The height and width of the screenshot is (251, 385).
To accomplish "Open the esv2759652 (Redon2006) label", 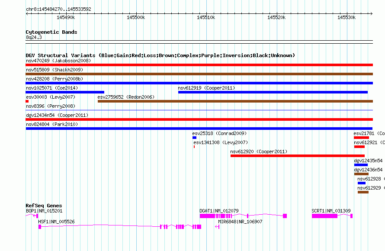I will [126, 97].
